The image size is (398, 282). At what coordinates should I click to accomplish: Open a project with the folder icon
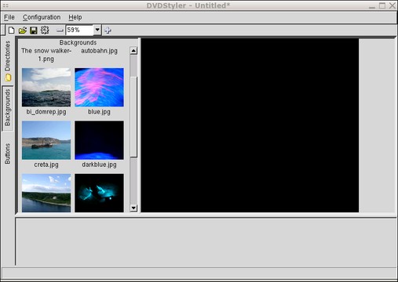[x=23, y=31]
